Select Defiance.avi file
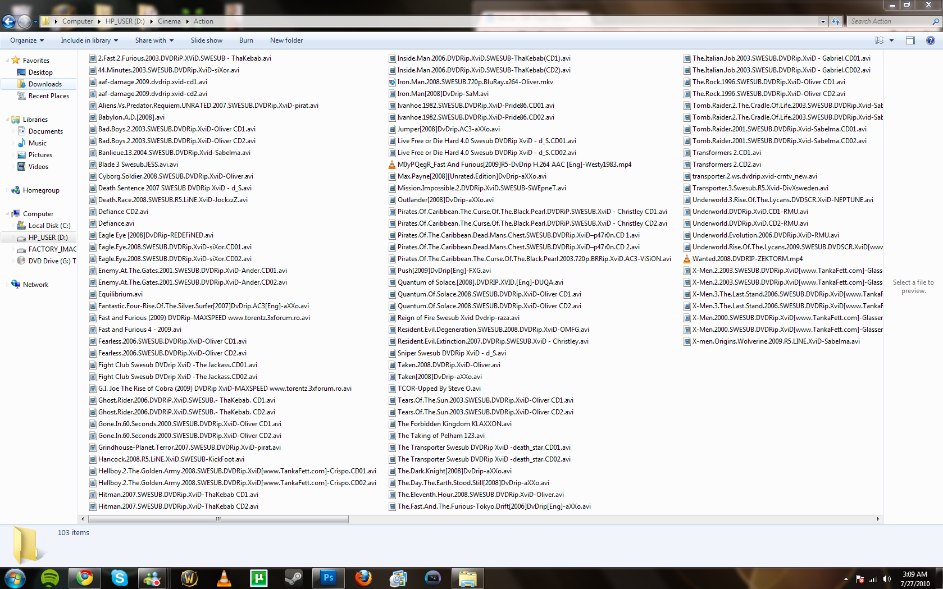The width and height of the screenshot is (943, 589). (116, 223)
